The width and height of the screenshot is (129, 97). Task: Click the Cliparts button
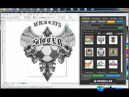[93, 22]
